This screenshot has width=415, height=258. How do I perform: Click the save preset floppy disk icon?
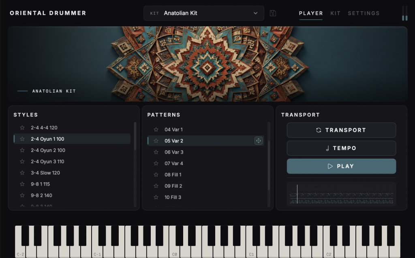point(273,13)
